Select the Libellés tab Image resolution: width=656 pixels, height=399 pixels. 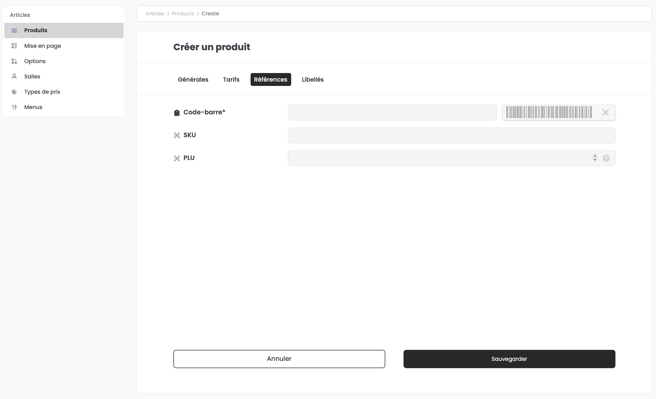[x=312, y=79]
